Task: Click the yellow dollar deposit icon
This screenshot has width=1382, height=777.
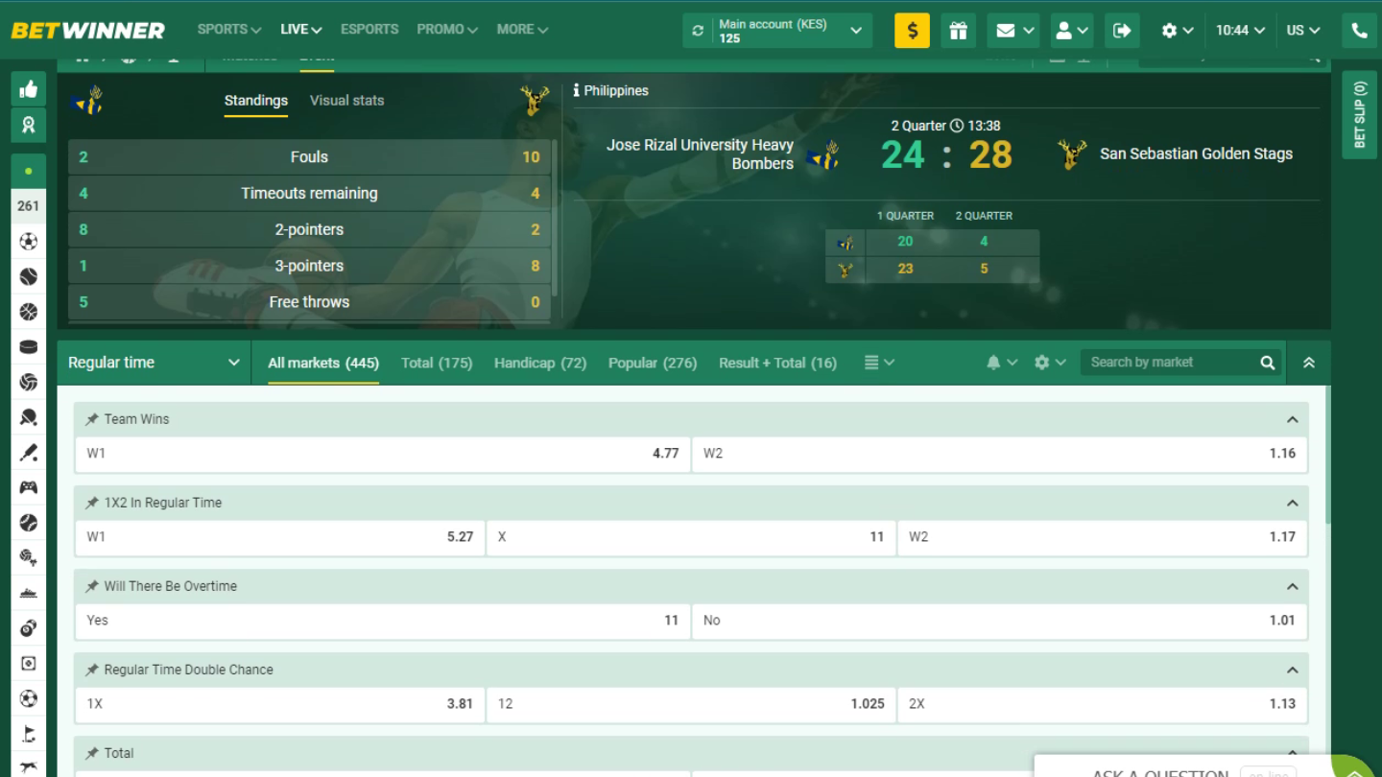Action: (x=912, y=31)
